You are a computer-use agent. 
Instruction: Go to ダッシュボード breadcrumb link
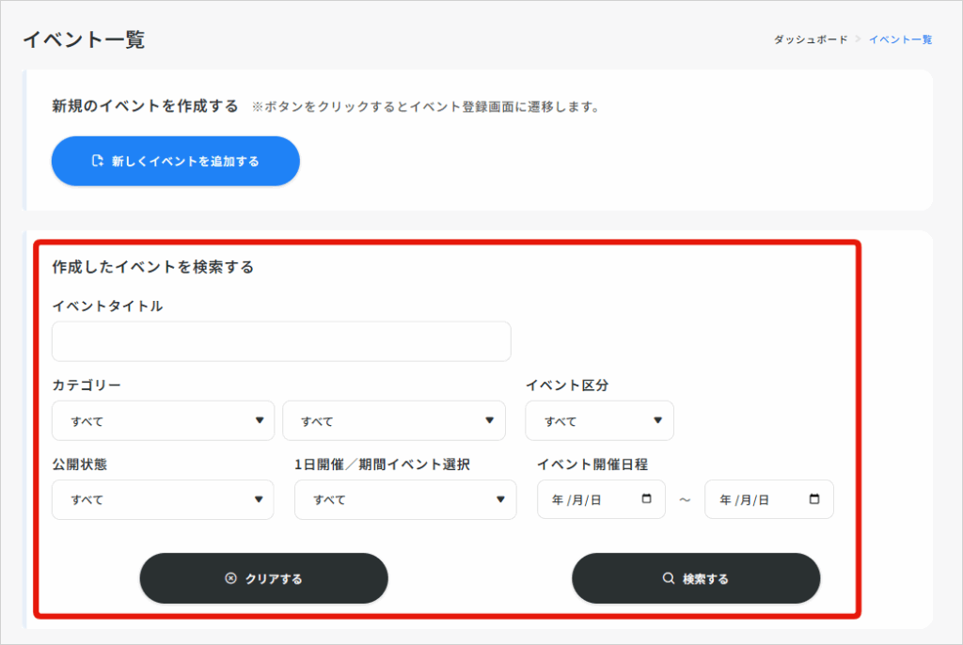(x=810, y=39)
